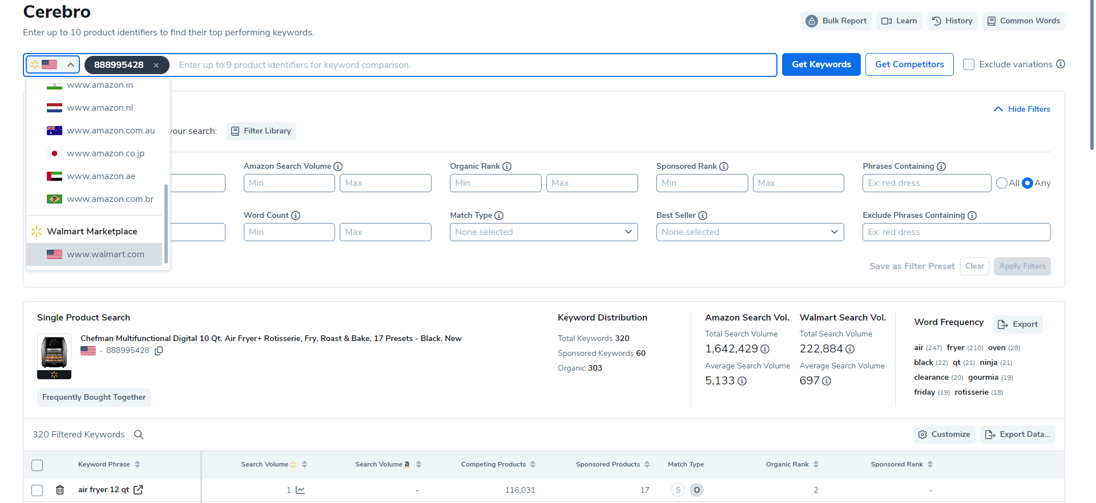
Task: Select www.amazon.in marketplace
Action: tap(94, 85)
